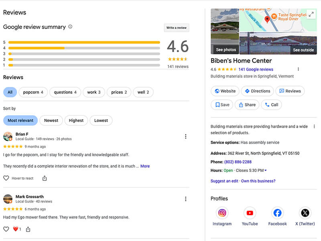Filter reviews by the prices keyword
Screen dimensions: 321x241
pyautogui.click(x=119, y=92)
